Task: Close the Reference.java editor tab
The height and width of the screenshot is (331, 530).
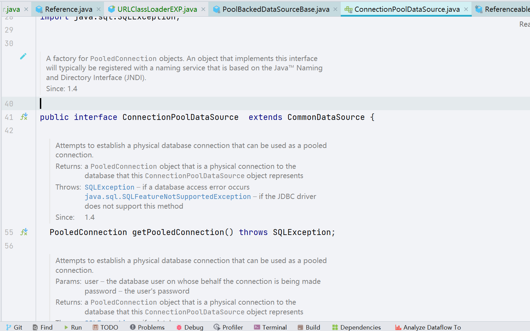Action: [99, 9]
